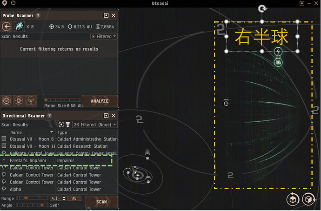Screen dimensions: 321x211
Task: Rotate map view counter-clockwise with cube icon
Action: point(293,199)
